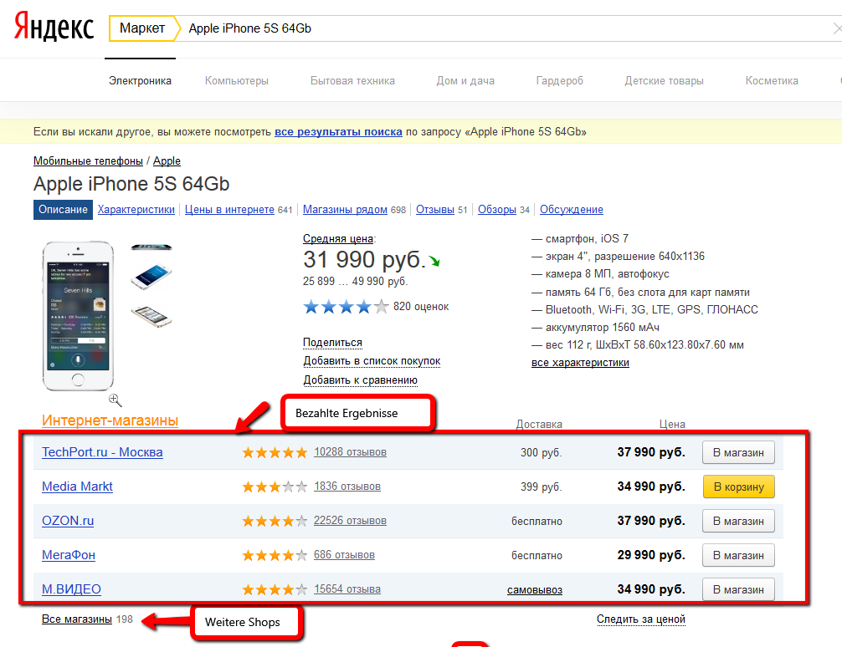The height and width of the screenshot is (647, 842).
Task: Click В магазин button for TechPort.ru
Action: point(738,453)
